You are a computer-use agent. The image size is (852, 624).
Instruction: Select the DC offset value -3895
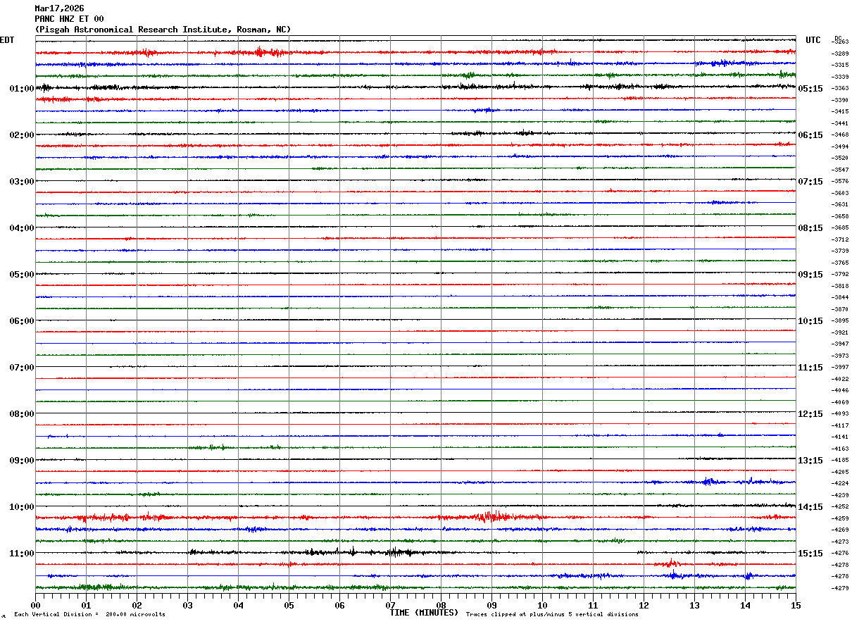[840, 320]
